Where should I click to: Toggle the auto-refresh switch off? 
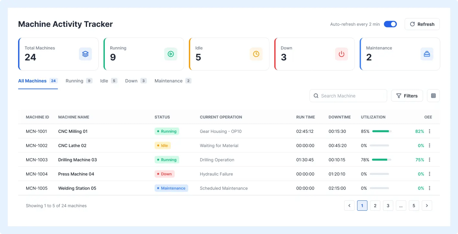click(390, 24)
